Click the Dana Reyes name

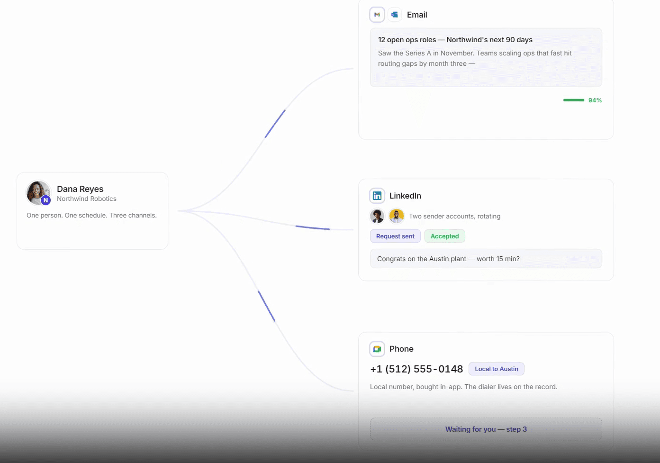pyautogui.click(x=80, y=189)
